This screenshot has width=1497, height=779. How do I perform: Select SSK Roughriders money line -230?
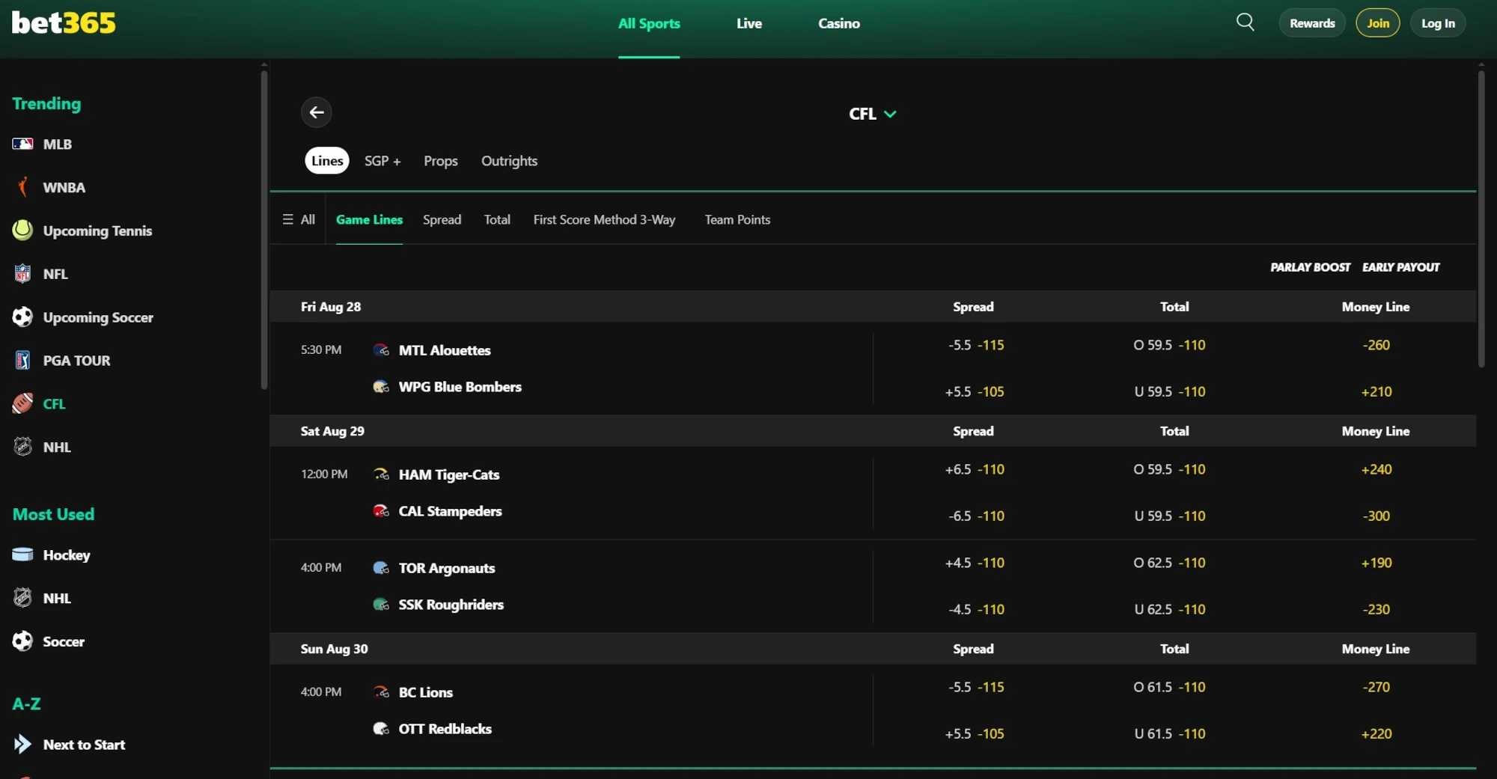1376,609
